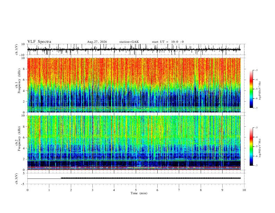The height and width of the screenshot is (213, 275).
Task: Click the "-7" tick on ch.1 color bar
Action: 256,108
